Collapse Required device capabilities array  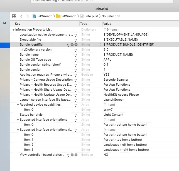point(18,105)
